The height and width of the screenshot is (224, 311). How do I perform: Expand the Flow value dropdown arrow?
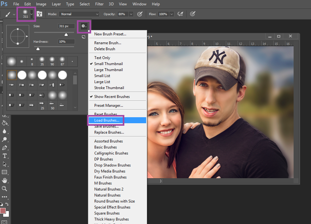click(x=171, y=14)
